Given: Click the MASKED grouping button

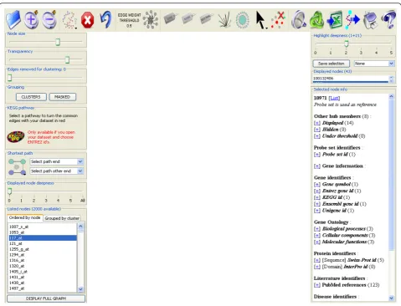Looking at the screenshot, I should pyautogui.click(x=62, y=97).
